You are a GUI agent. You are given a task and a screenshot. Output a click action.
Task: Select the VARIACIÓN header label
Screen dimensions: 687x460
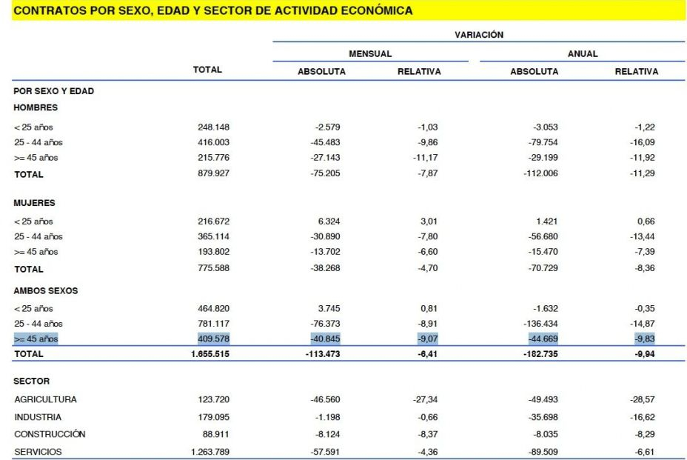[479, 34]
